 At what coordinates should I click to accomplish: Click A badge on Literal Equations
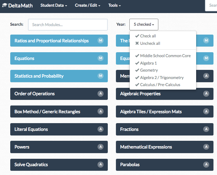[x=100, y=129]
